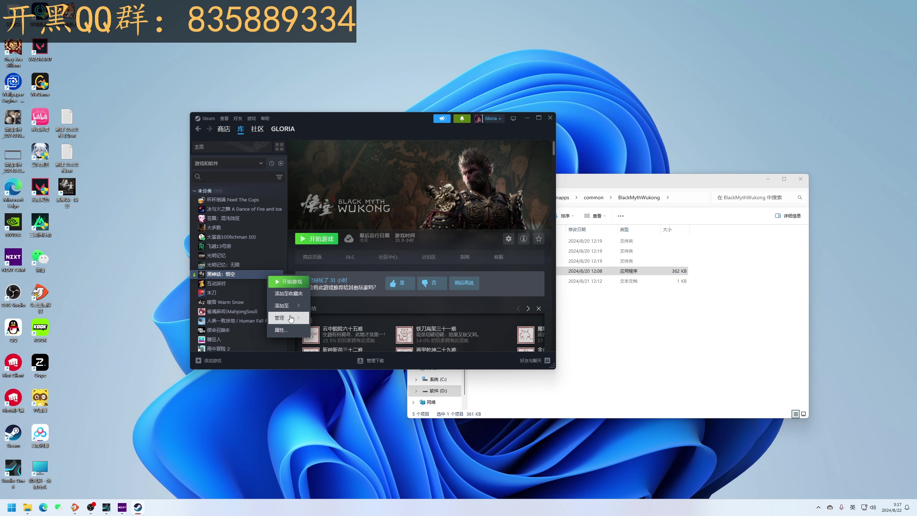Viewport: 917px width, 516px height.
Task: Expand 软件 (D:) in Explorer tree
Action: pos(416,391)
